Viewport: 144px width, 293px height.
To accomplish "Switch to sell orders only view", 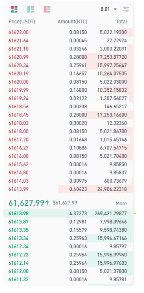I will (x=47, y=9).
